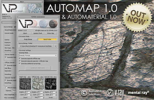Open the About button in Automaterial
Screen dimensions: 154x100
point(25,33)
